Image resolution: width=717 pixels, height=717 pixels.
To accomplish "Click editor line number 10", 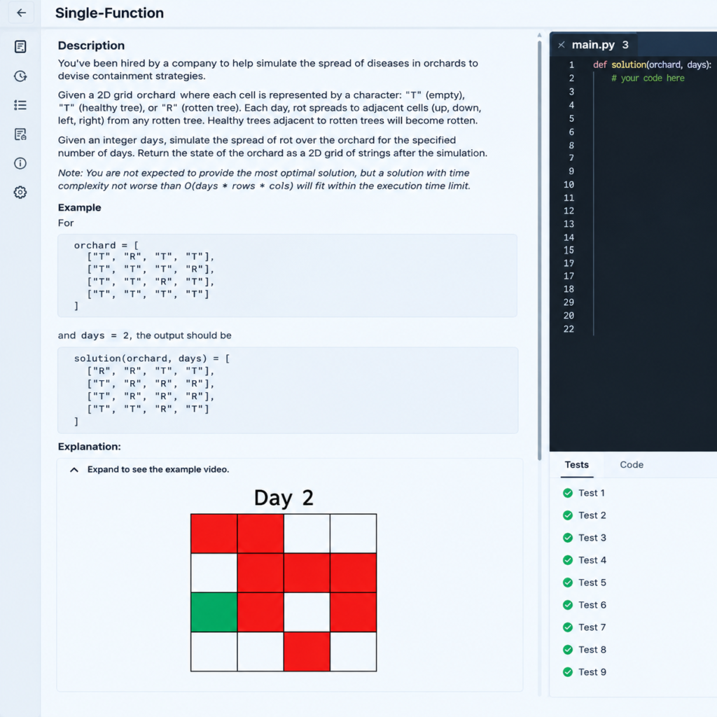I will click(x=569, y=185).
